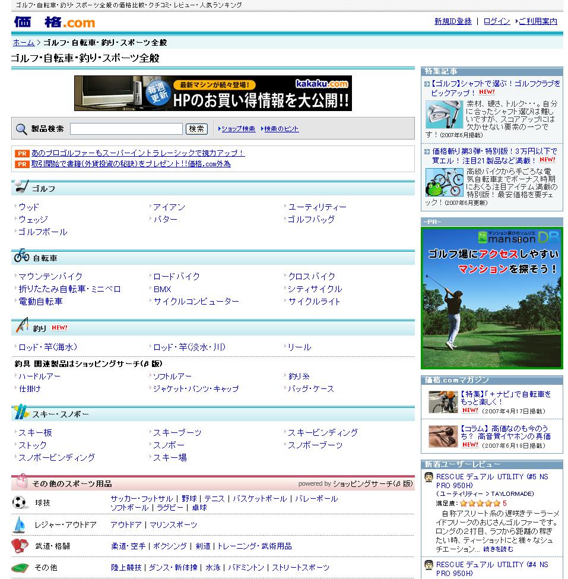This screenshot has height=579, width=568.
Task: Open the スノボーブーツ category
Action: (x=315, y=445)
